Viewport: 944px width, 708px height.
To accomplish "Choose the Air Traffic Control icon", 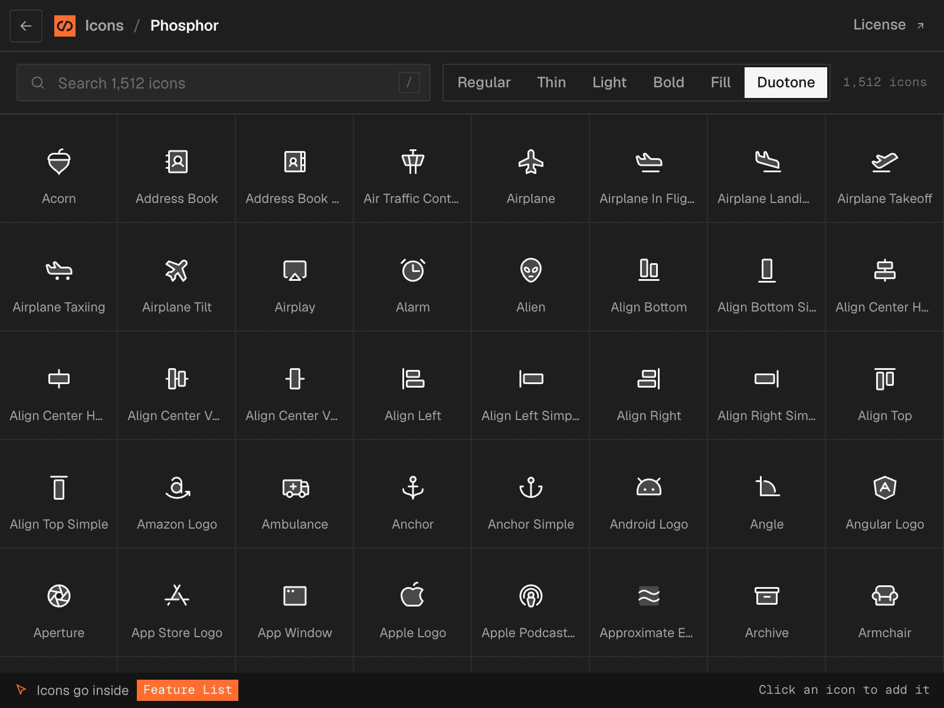I will (413, 169).
